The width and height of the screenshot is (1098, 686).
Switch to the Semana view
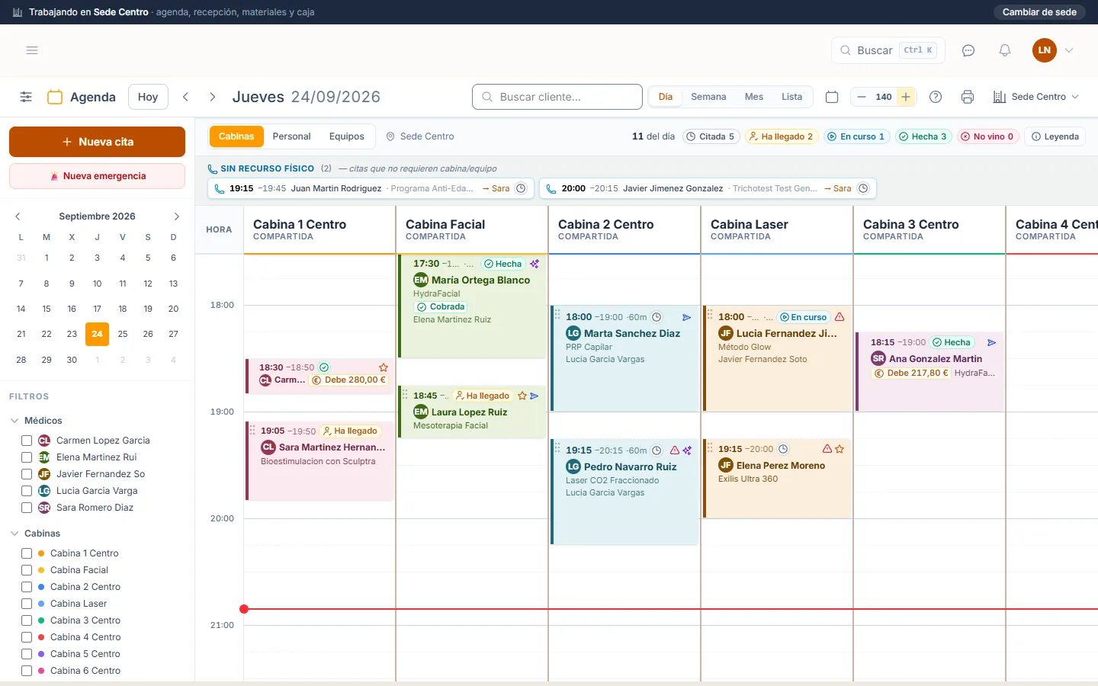pos(708,97)
